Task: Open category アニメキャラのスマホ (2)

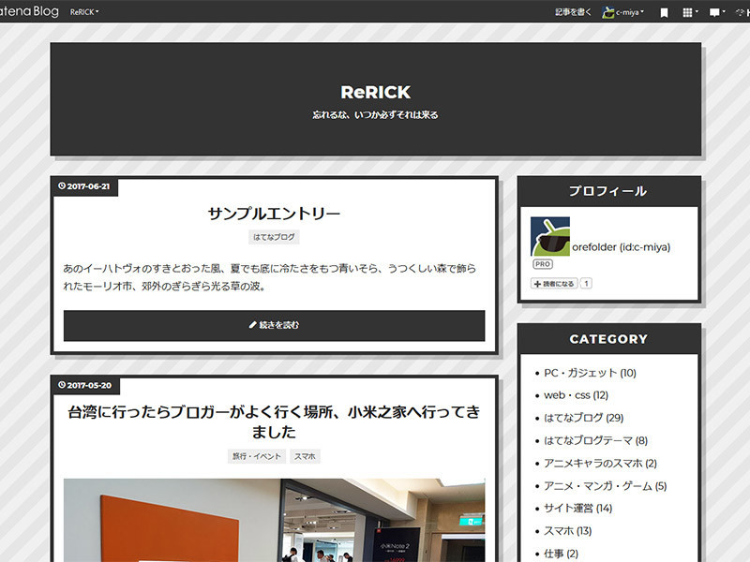Action: coord(600,463)
